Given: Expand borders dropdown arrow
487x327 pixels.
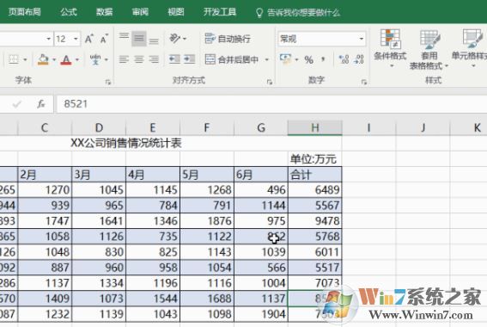Looking at the screenshot, I should click(25, 59).
